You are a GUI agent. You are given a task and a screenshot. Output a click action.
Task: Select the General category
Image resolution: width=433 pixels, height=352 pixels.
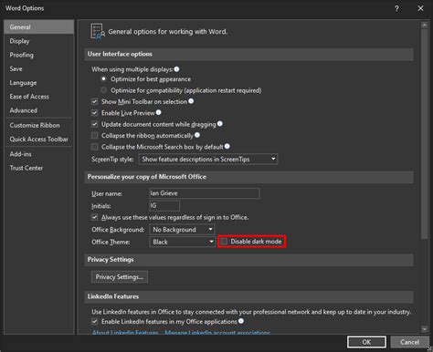click(39, 27)
